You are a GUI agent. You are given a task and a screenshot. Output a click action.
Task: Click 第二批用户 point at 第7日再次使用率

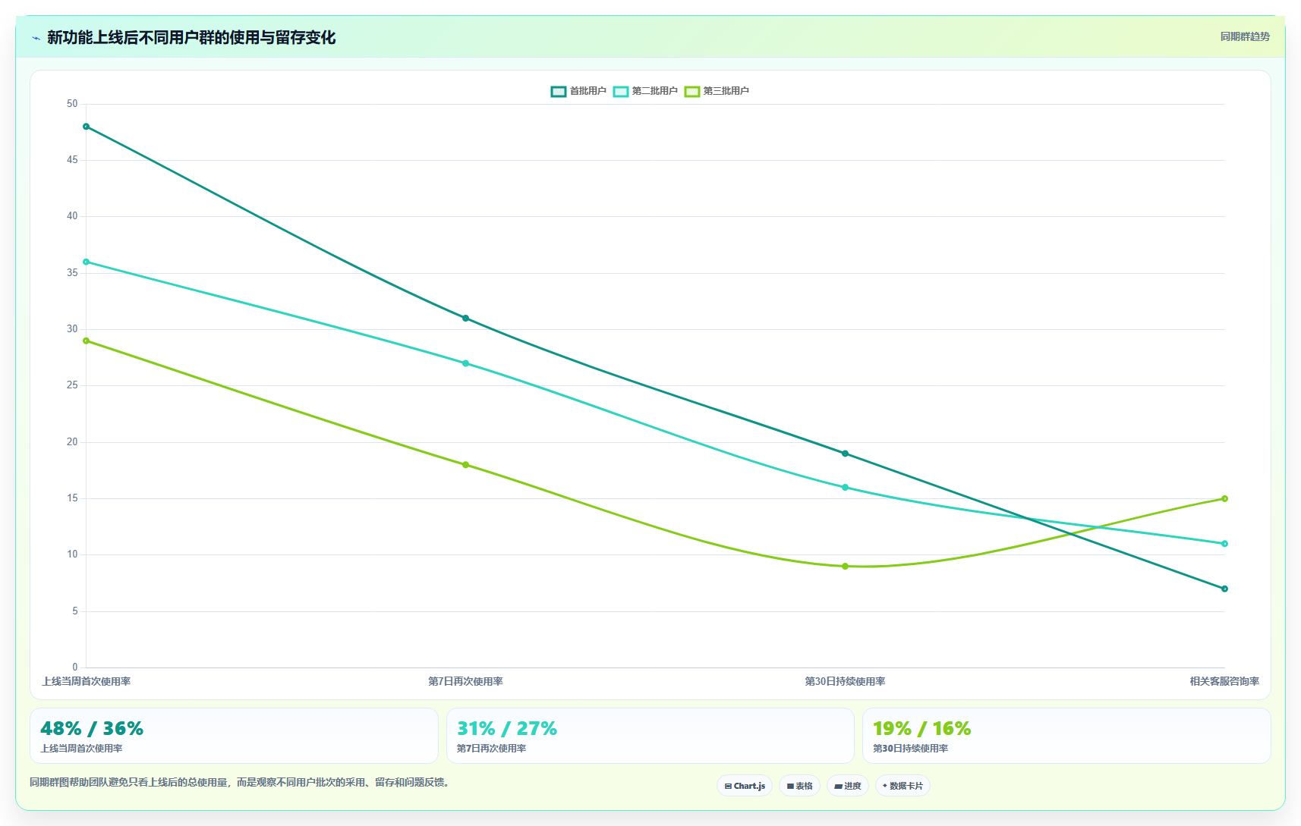tap(465, 363)
